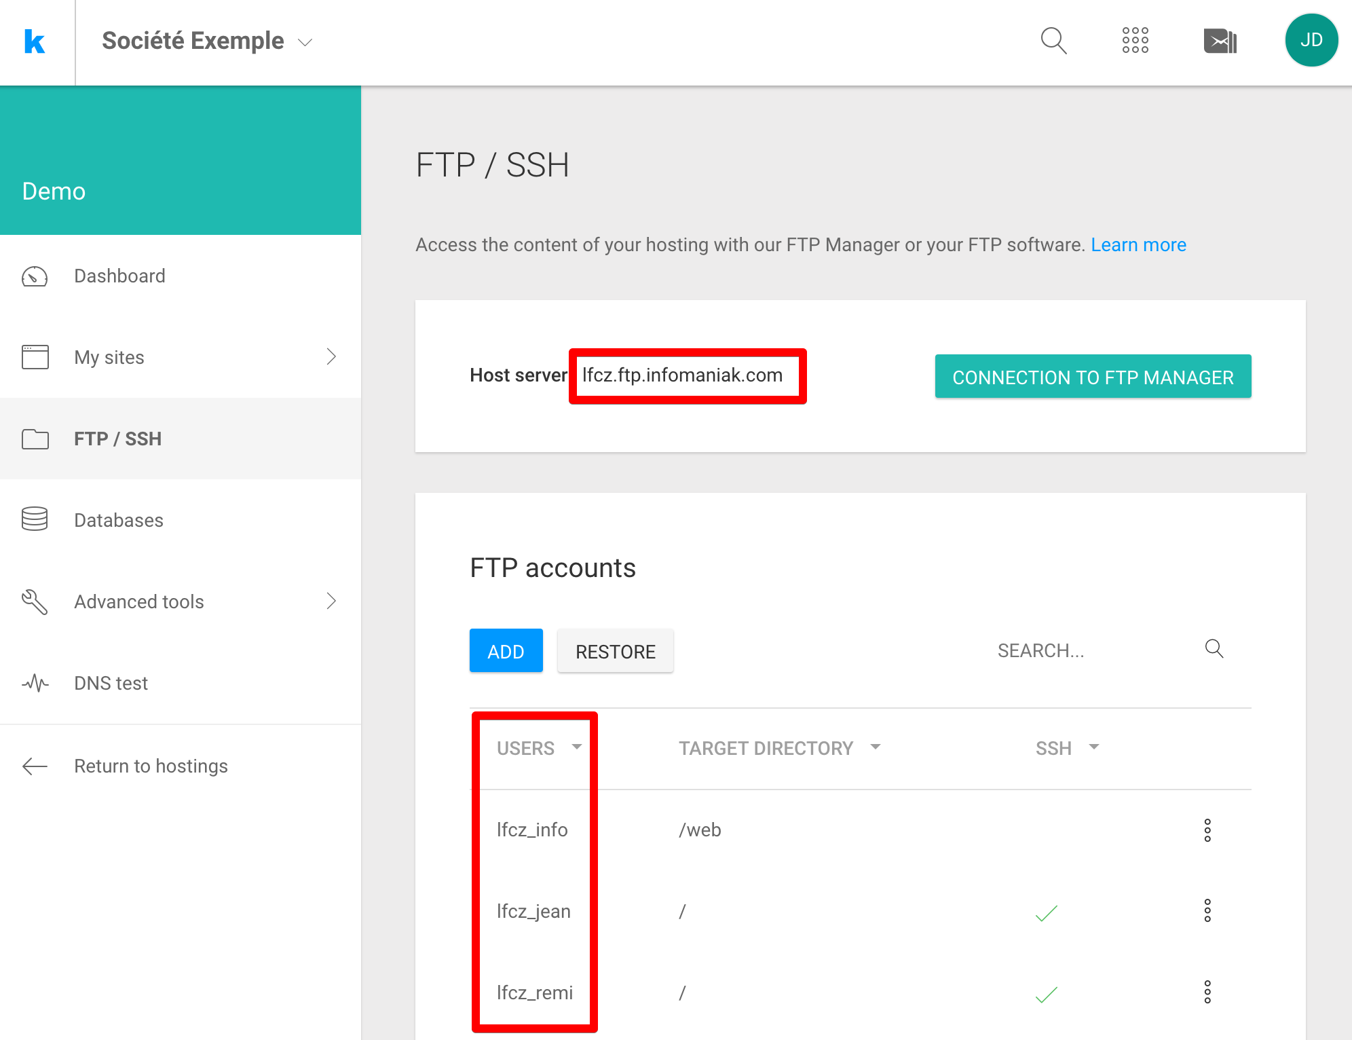Screen dimensions: 1352x1040
Task: Click the Advanced tools wrench icon
Action: point(35,601)
